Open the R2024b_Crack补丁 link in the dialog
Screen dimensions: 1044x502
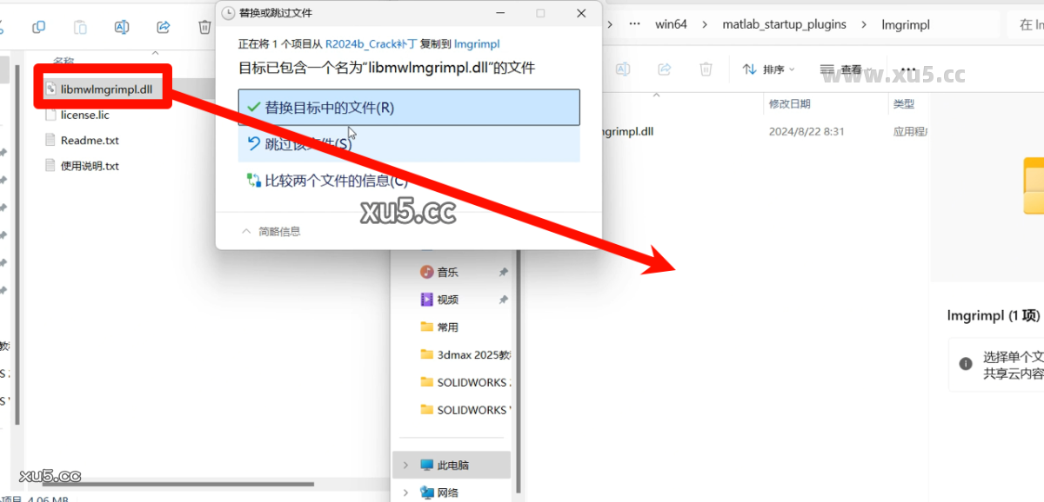pos(367,43)
